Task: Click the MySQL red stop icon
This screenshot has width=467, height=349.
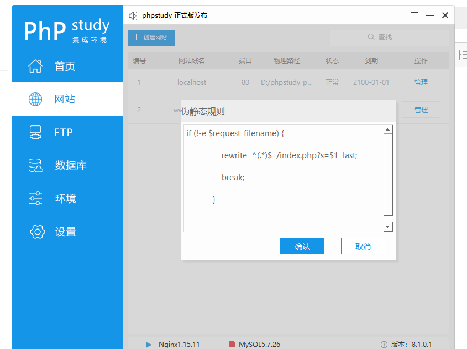Action: click(232, 344)
